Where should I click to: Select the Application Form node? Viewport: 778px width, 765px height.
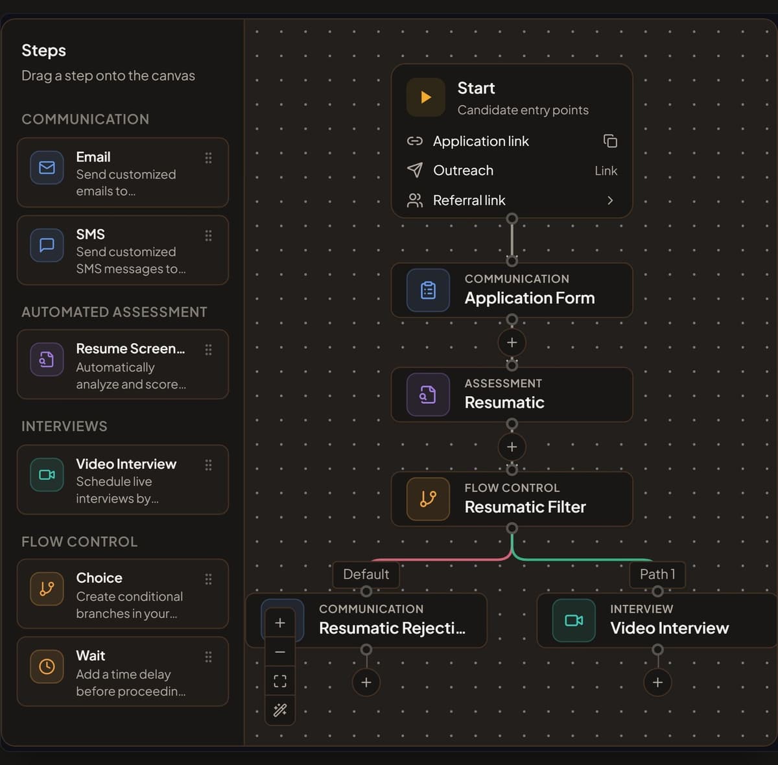512,290
